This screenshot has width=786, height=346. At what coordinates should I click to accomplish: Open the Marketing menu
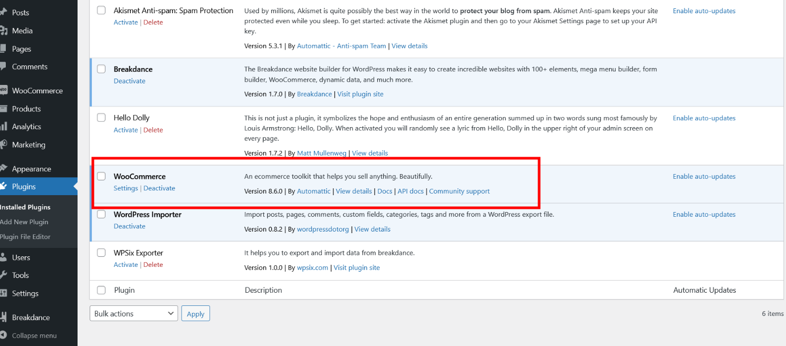(28, 145)
